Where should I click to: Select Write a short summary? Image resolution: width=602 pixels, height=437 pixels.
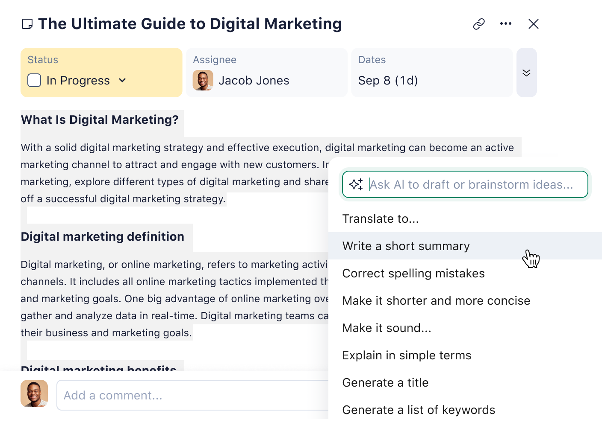tap(406, 246)
